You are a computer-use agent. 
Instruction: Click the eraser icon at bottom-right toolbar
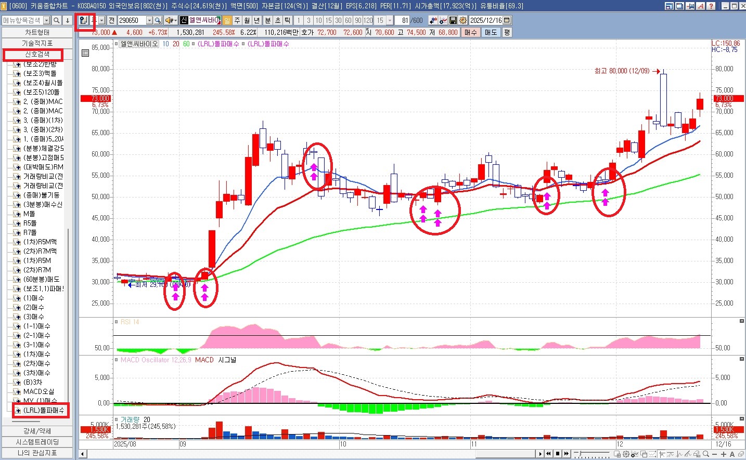click(x=741, y=454)
